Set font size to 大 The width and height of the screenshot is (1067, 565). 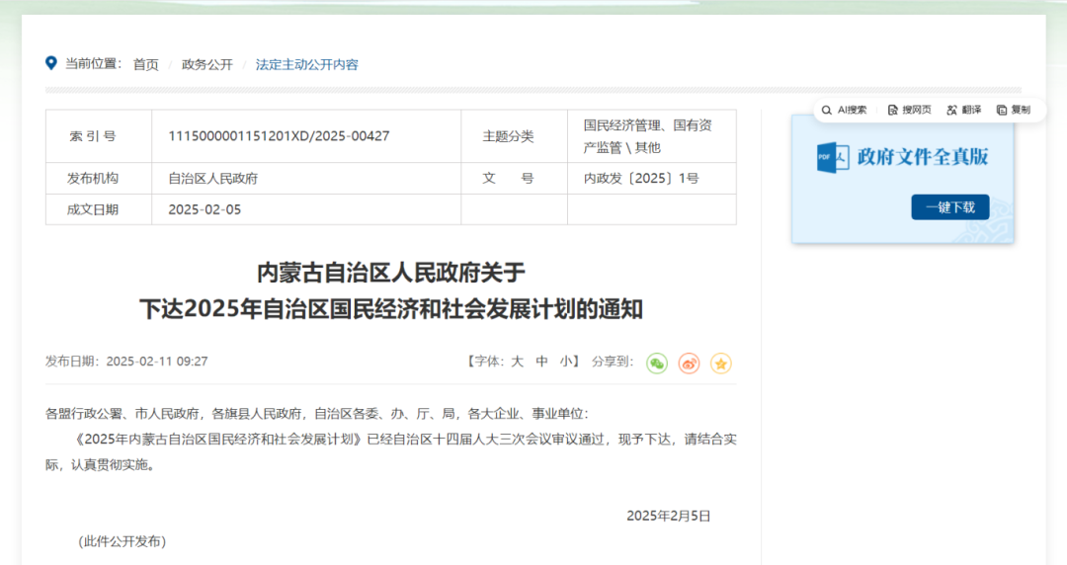(x=517, y=362)
